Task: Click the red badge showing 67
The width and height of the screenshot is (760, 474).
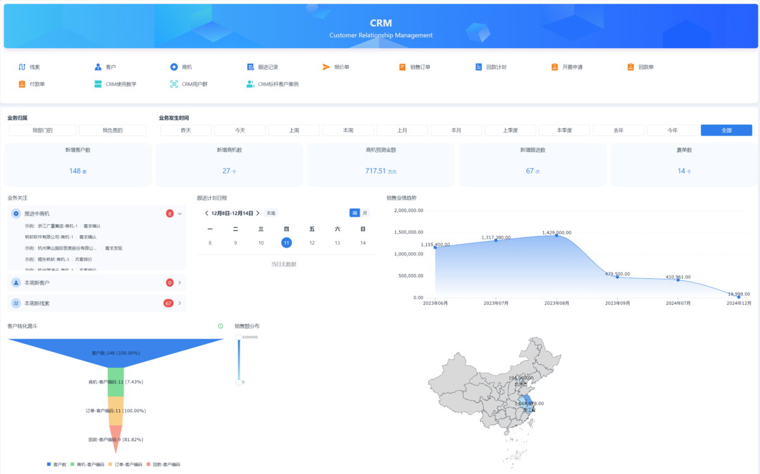Action: coord(168,304)
